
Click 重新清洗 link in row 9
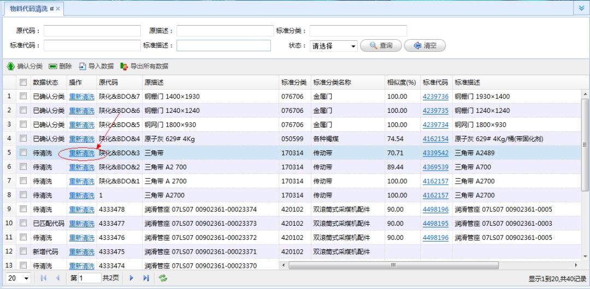point(81,209)
